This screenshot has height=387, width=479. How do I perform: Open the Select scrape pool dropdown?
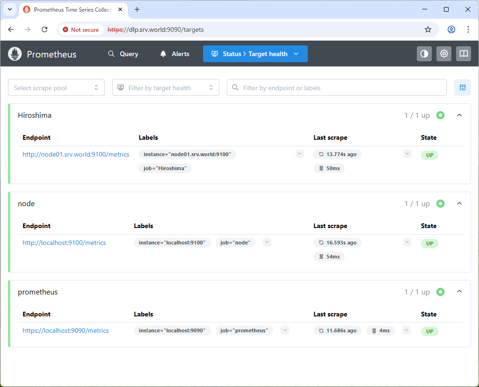click(x=56, y=87)
